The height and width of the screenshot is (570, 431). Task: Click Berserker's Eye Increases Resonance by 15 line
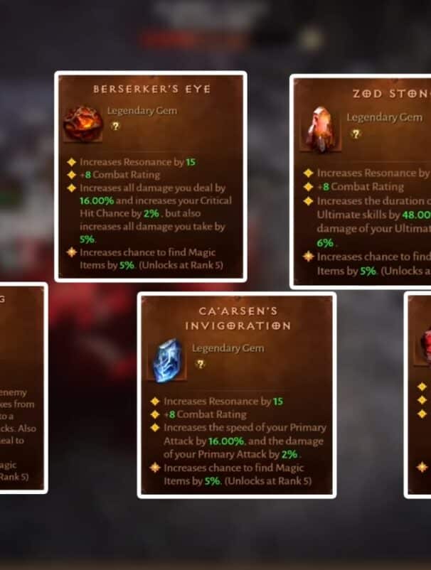click(x=137, y=162)
